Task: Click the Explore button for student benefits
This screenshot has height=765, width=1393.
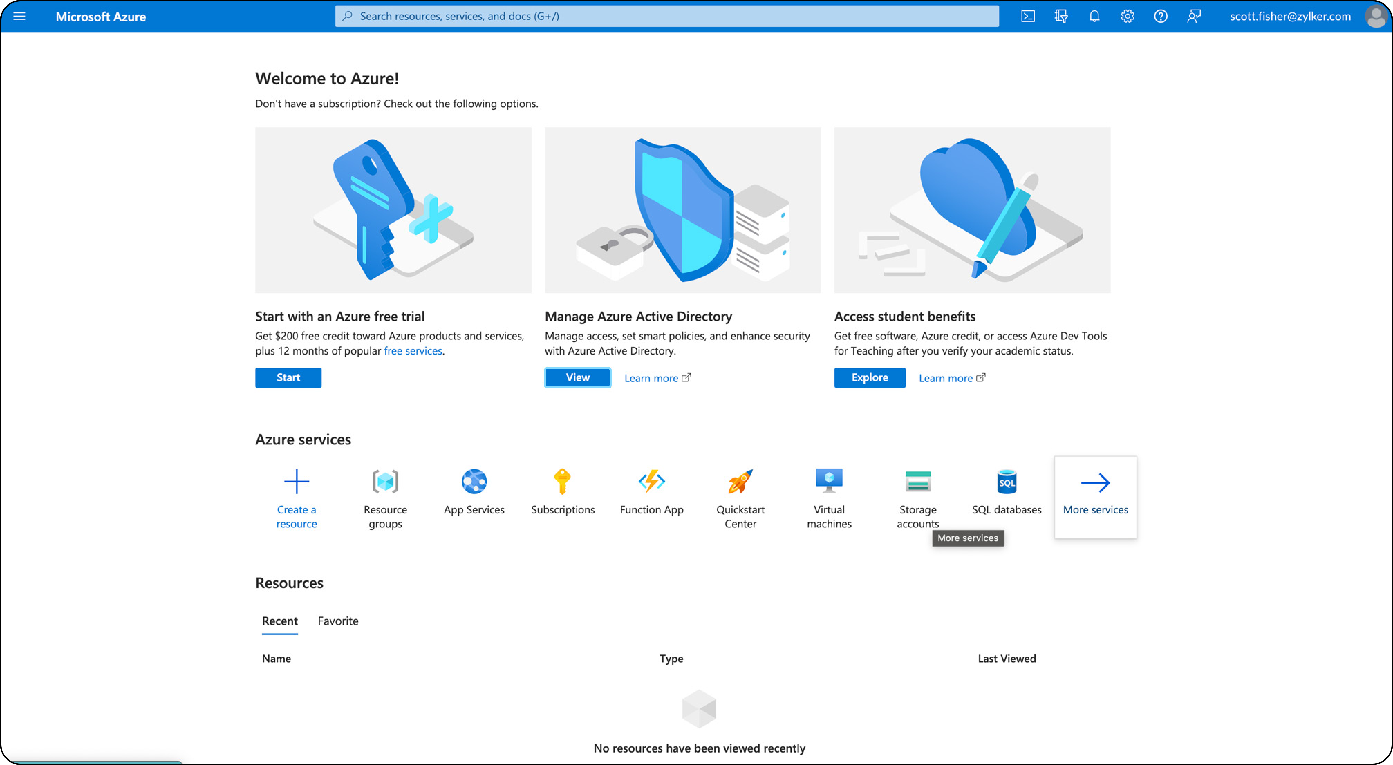Action: click(870, 377)
